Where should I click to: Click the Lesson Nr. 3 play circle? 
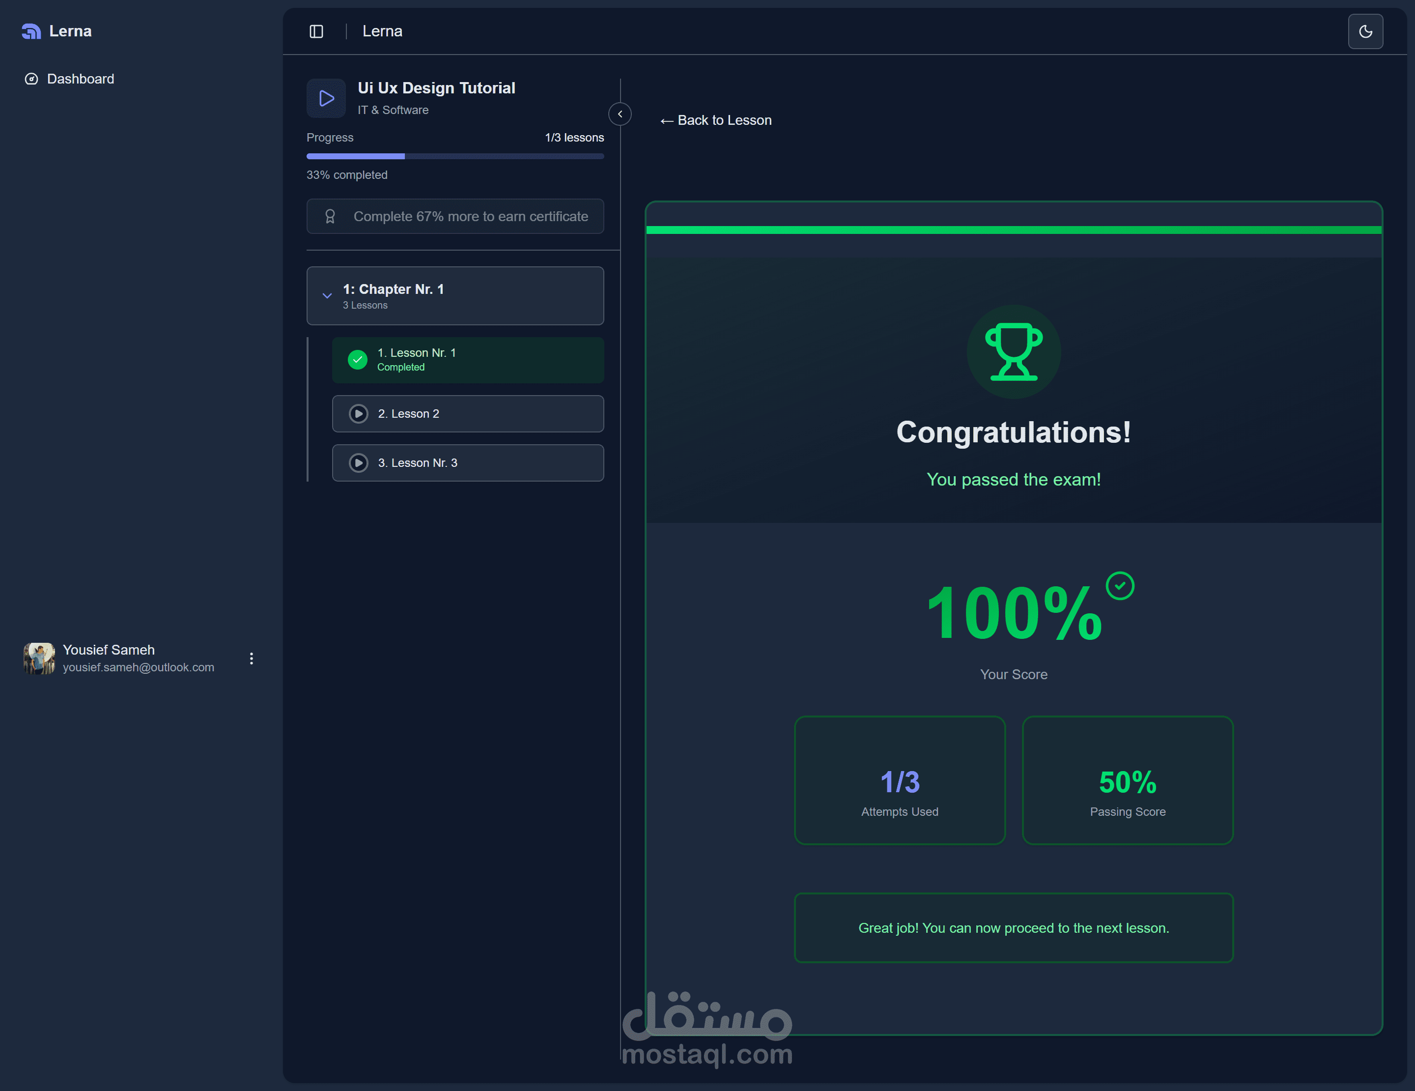click(x=358, y=463)
